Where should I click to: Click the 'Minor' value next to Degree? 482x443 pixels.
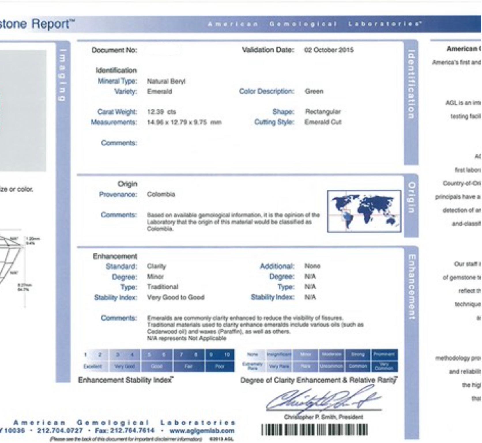[x=155, y=277]
